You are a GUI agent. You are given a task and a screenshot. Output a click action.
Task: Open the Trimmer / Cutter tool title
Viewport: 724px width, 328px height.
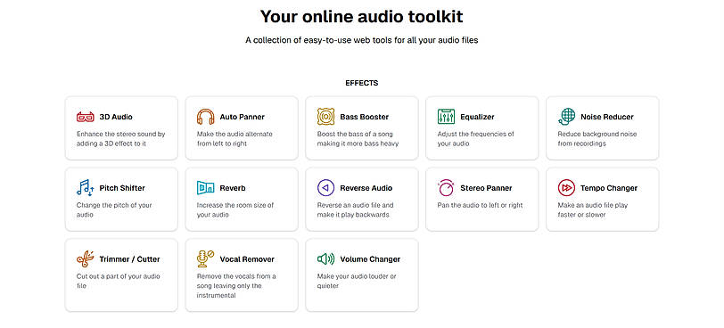[130, 259]
